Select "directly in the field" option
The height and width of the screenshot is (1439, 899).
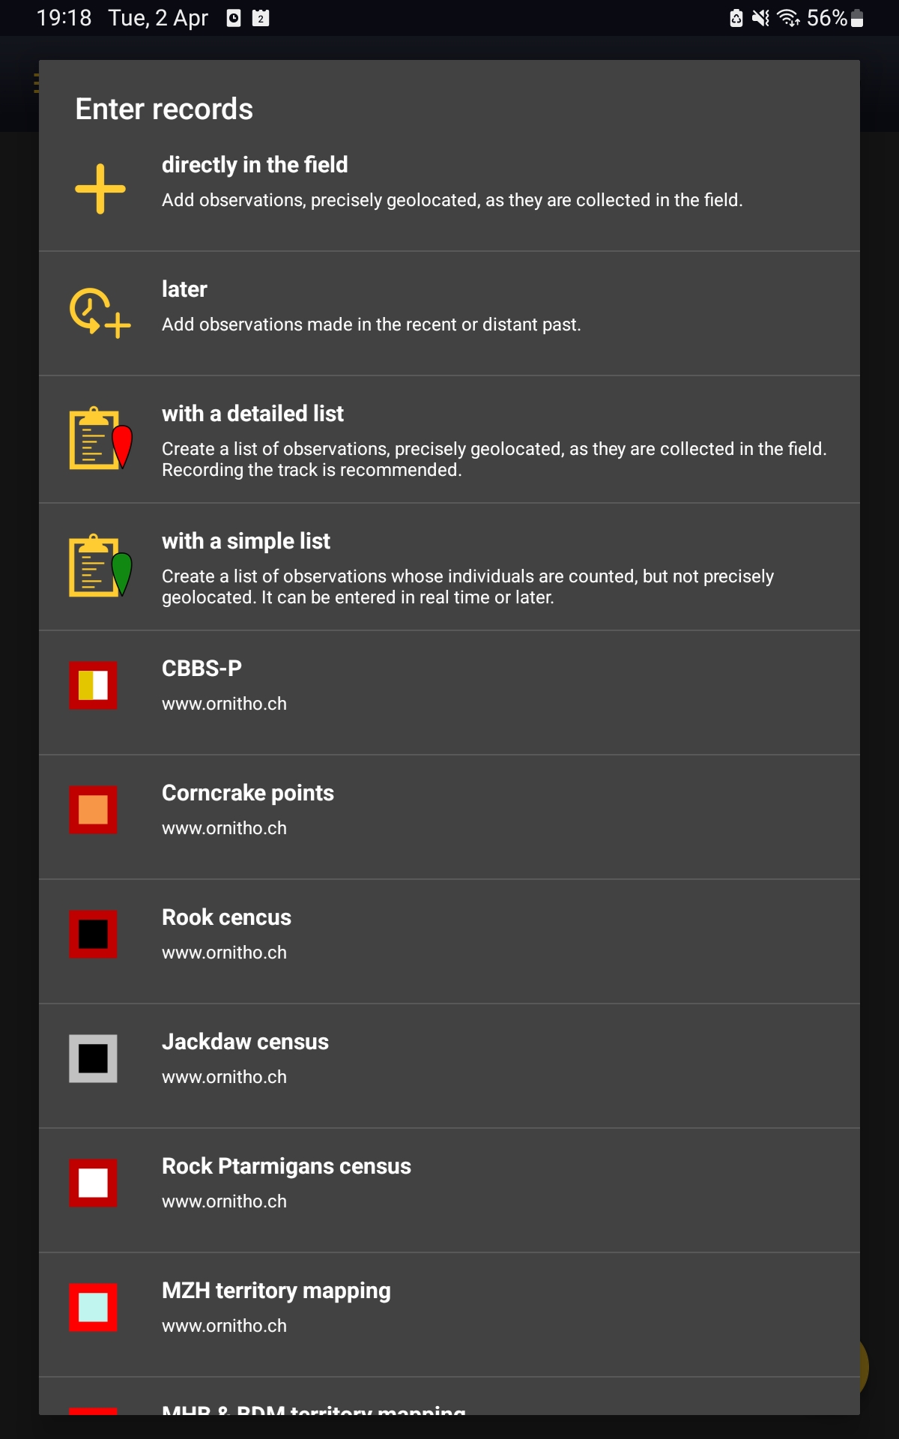pyautogui.click(x=255, y=165)
